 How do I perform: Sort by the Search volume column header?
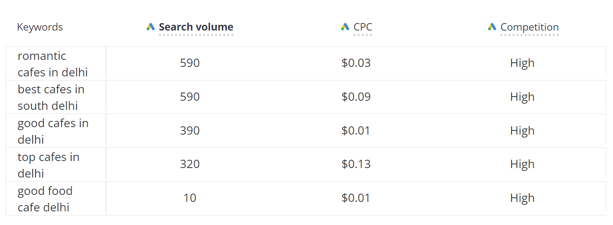click(x=196, y=27)
